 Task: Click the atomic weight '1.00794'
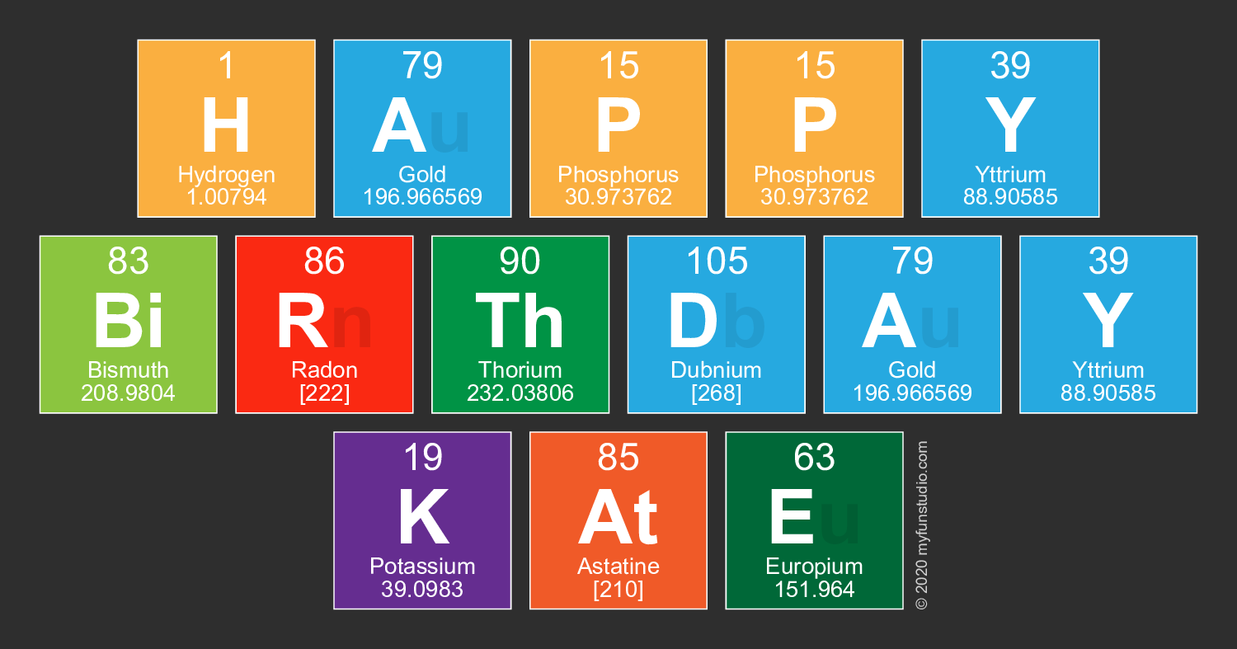coord(227,197)
